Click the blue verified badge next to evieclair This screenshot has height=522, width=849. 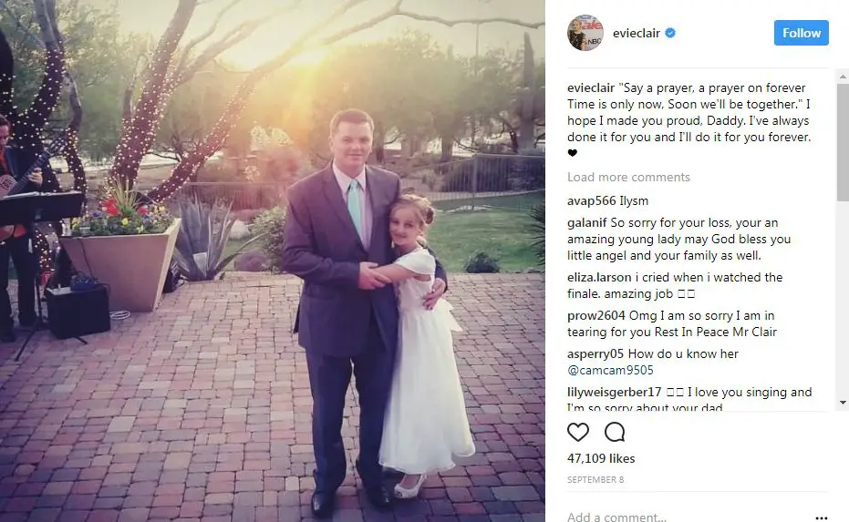click(670, 33)
